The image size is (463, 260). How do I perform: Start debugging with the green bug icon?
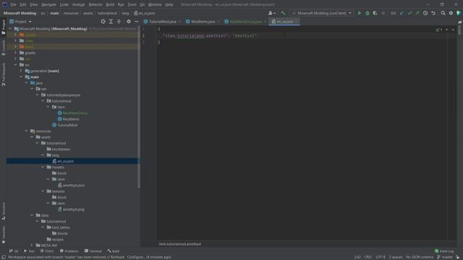(x=368, y=13)
